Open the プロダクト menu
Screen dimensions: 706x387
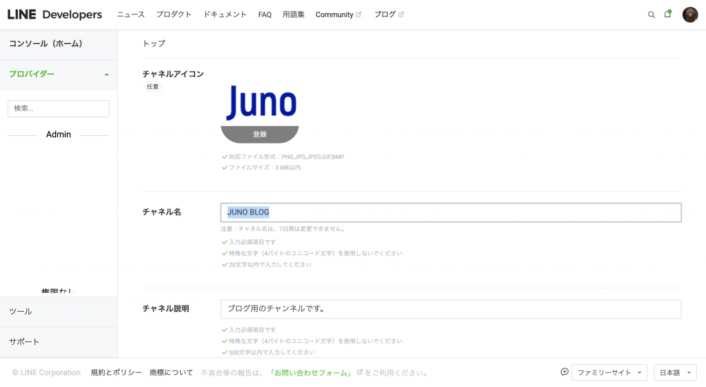(174, 14)
